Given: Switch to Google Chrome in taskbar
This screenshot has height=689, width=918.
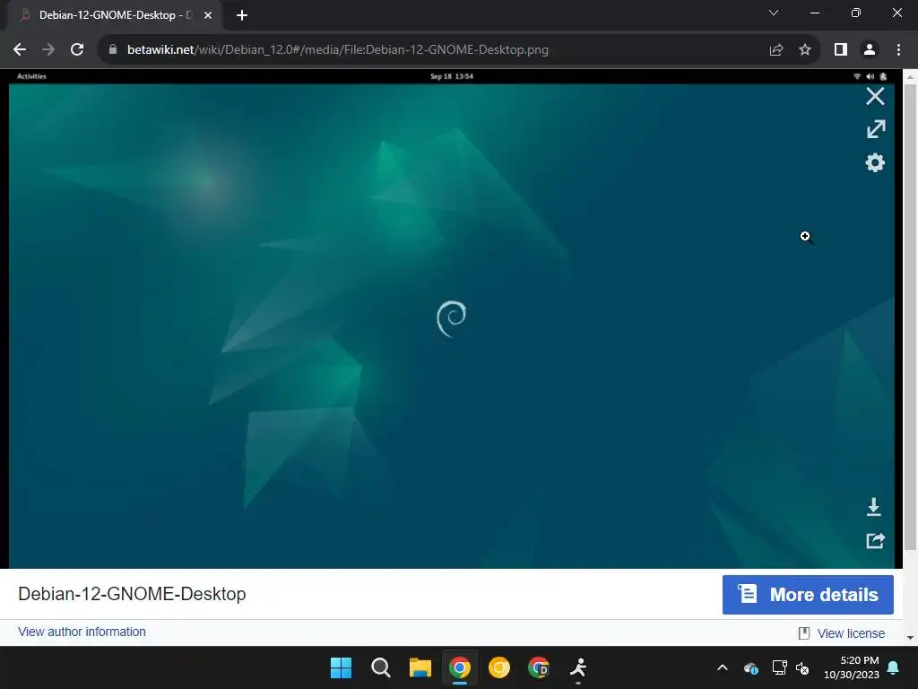Looking at the screenshot, I should tap(460, 667).
